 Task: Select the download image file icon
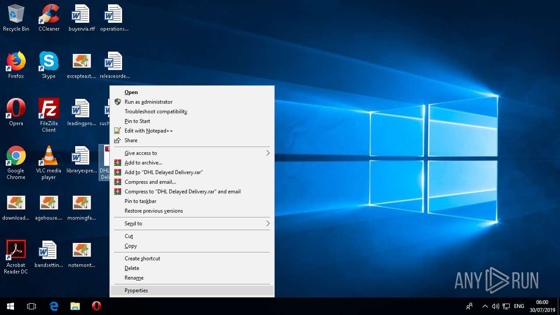(x=16, y=207)
